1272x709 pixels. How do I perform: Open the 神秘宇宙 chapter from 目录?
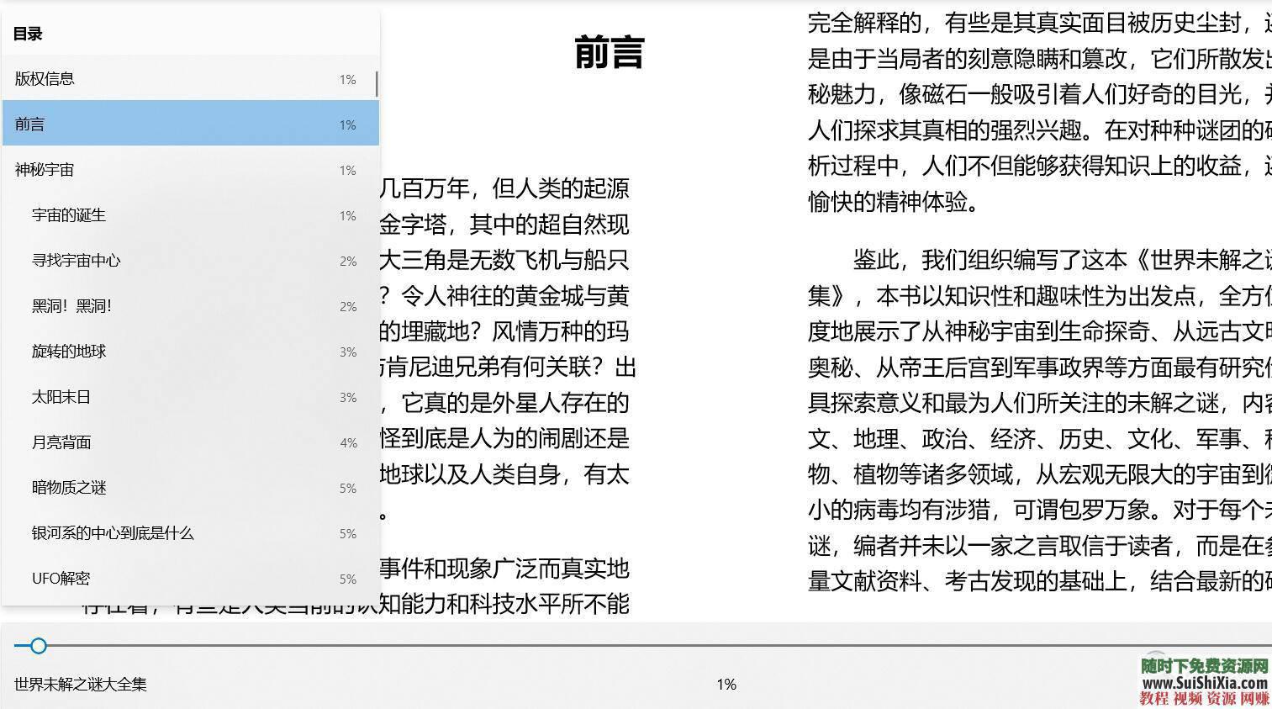point(46,169)
